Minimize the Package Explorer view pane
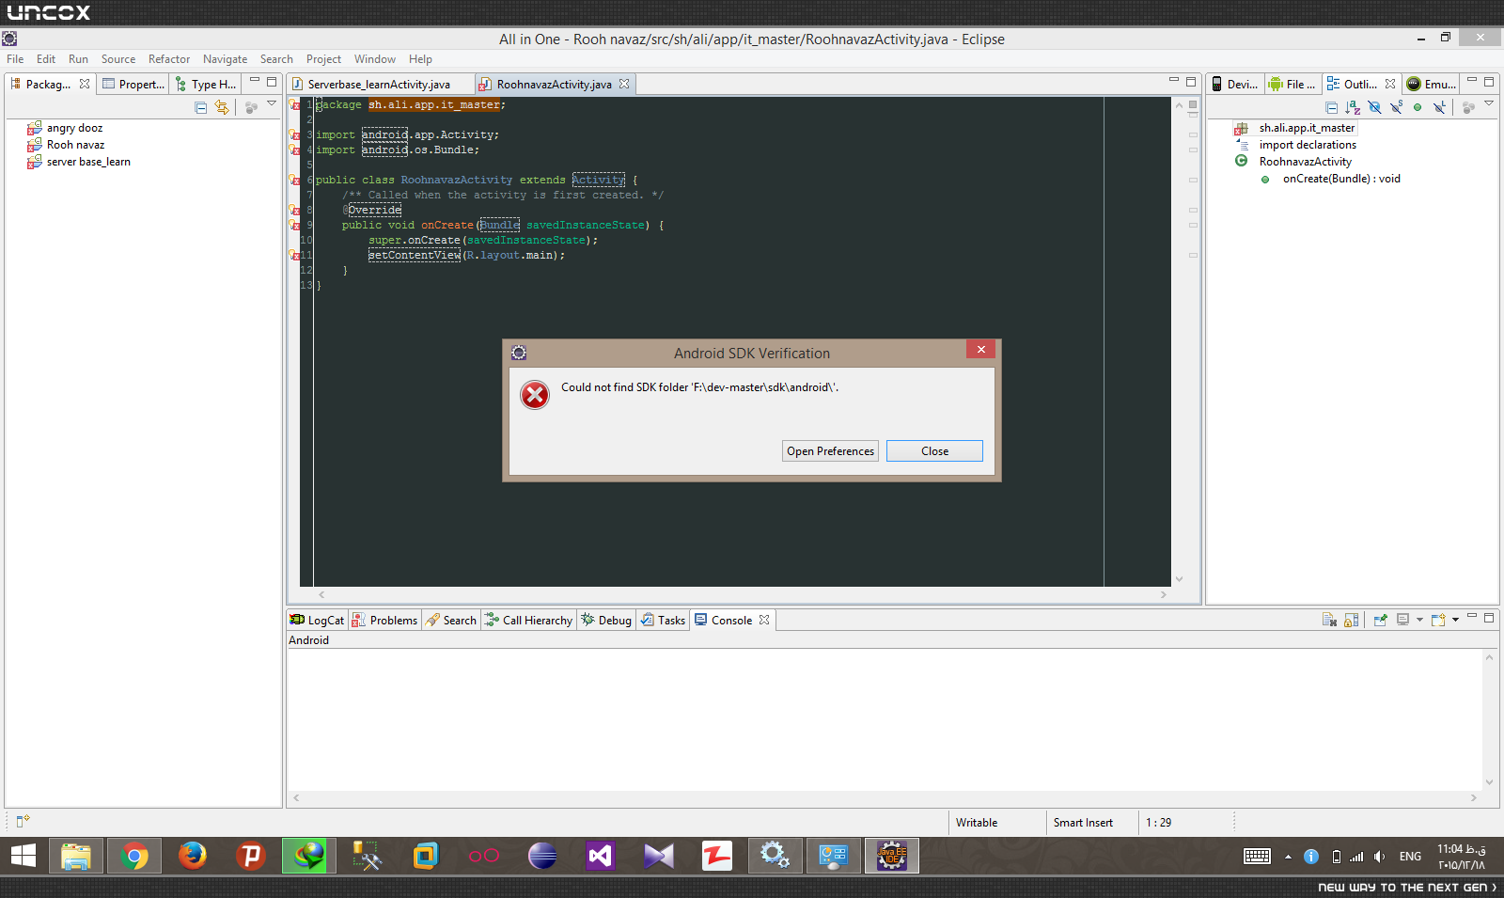Screen dimensions: 1504x898 (x=255, y=82)
